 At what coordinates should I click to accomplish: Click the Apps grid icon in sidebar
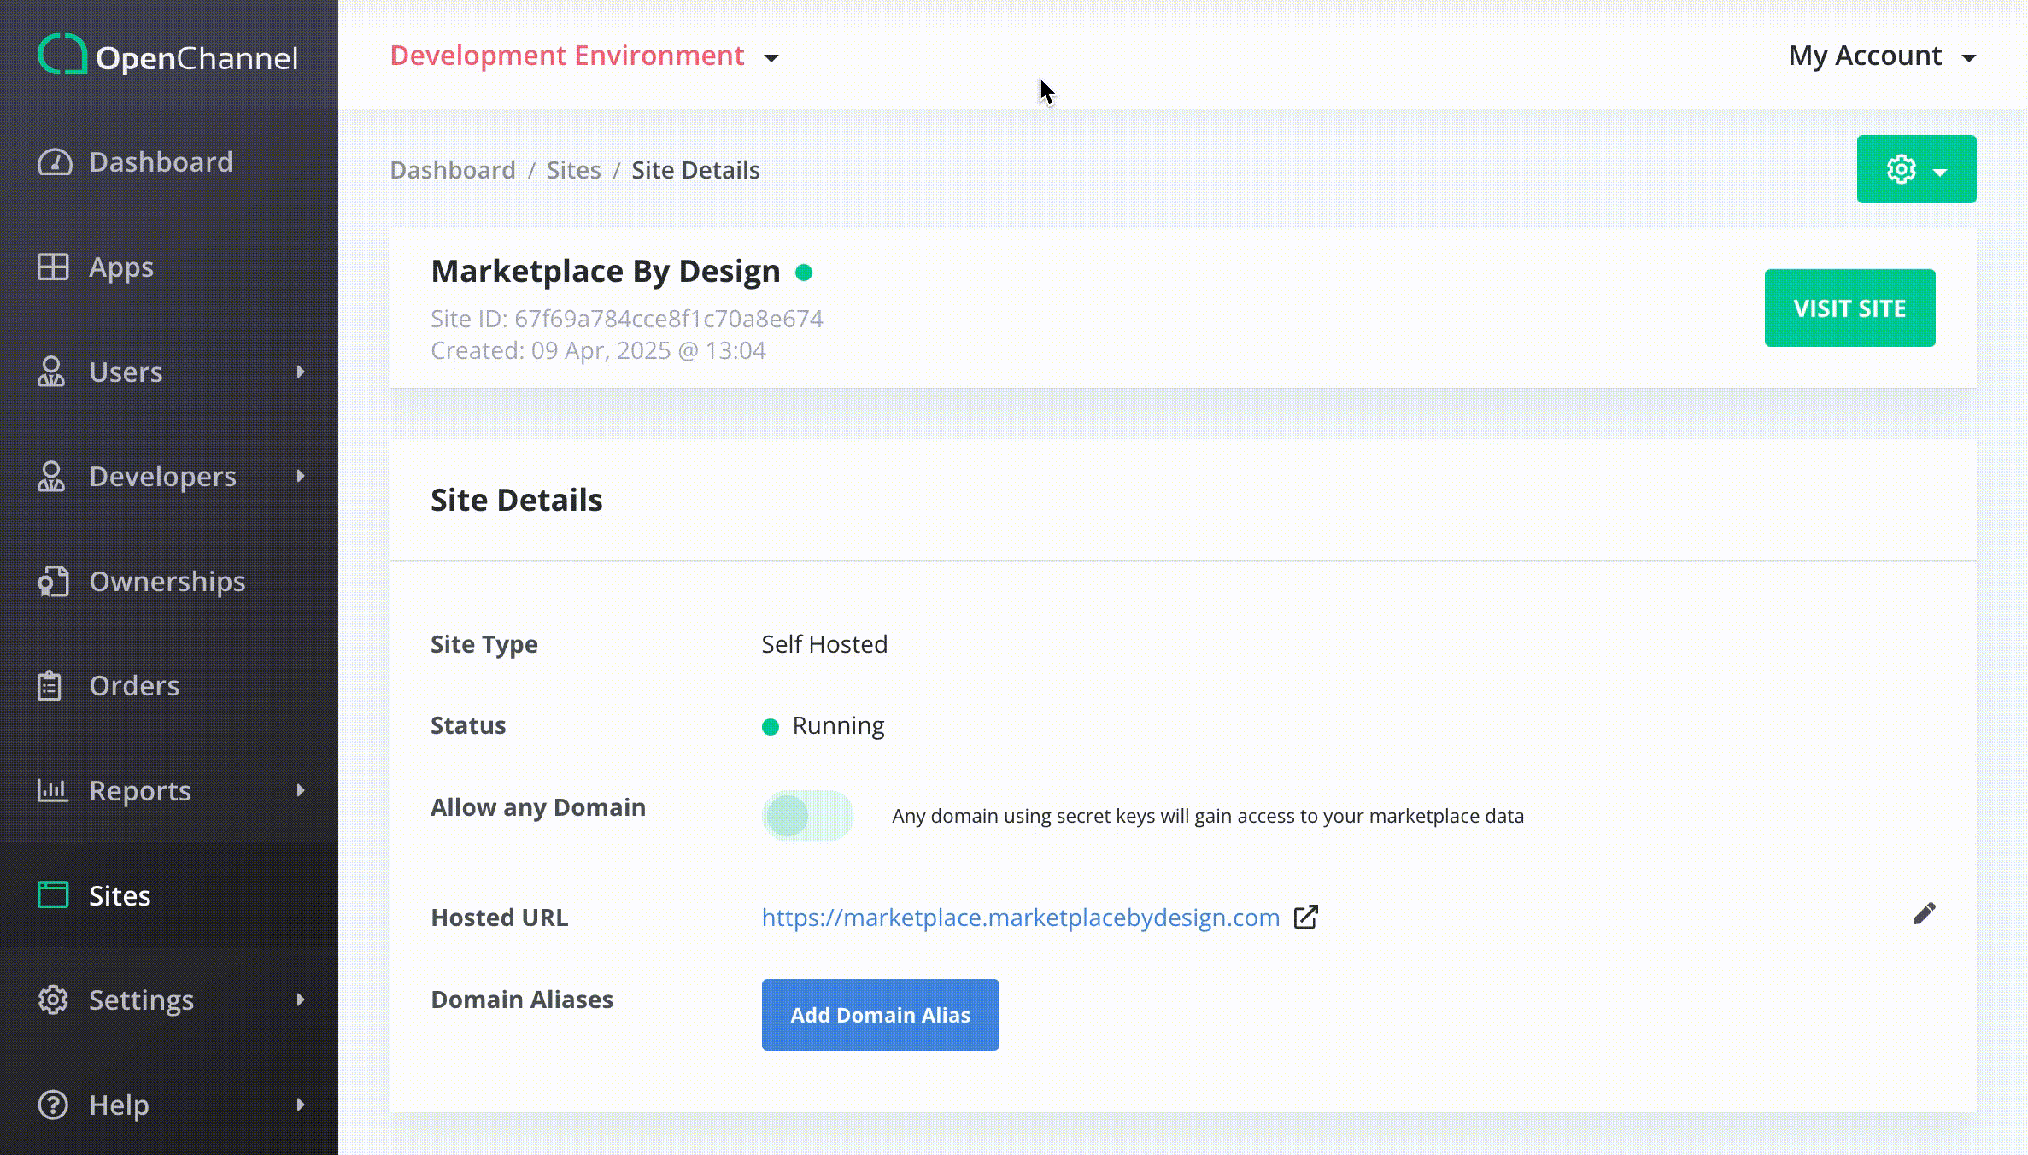[53, 267]
